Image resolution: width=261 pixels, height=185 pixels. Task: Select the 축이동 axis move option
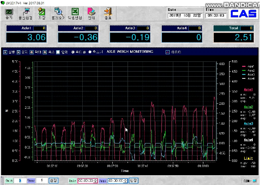pyautogui.click(x=73, y=52)
